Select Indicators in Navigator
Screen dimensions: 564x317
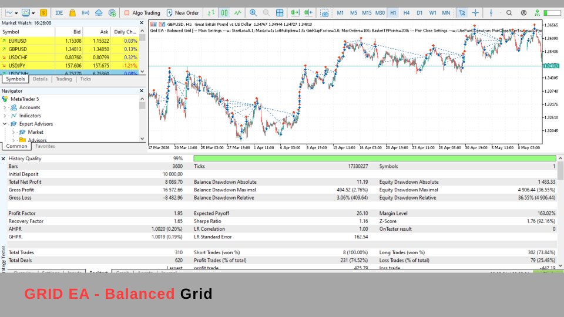click(30, 116)
